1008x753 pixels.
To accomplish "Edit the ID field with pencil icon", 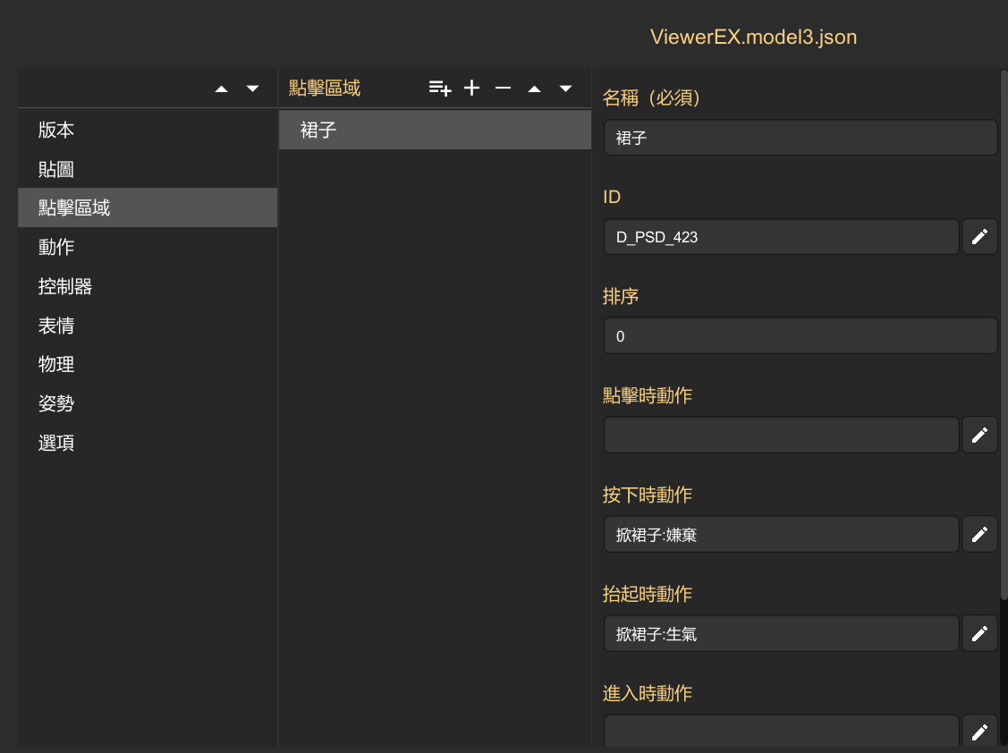I will click(x=979, y=237).
